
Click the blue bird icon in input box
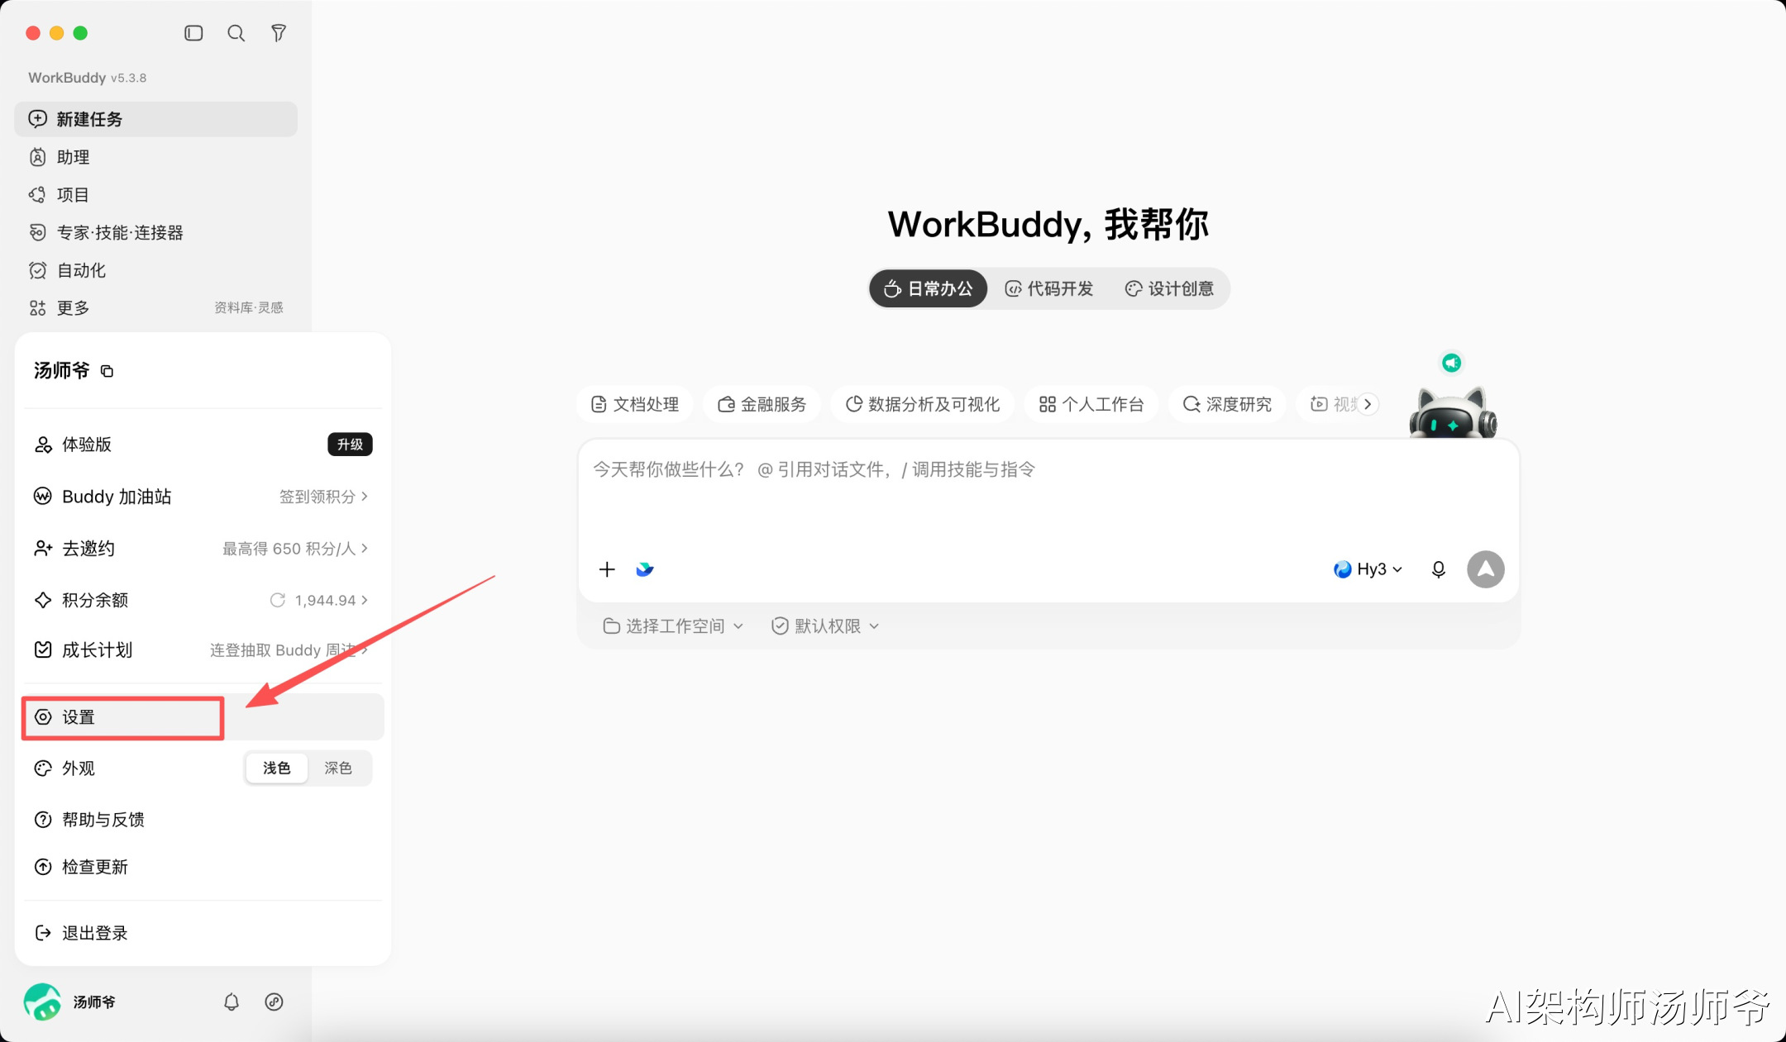pyautogui.click(x=645, y=569)
